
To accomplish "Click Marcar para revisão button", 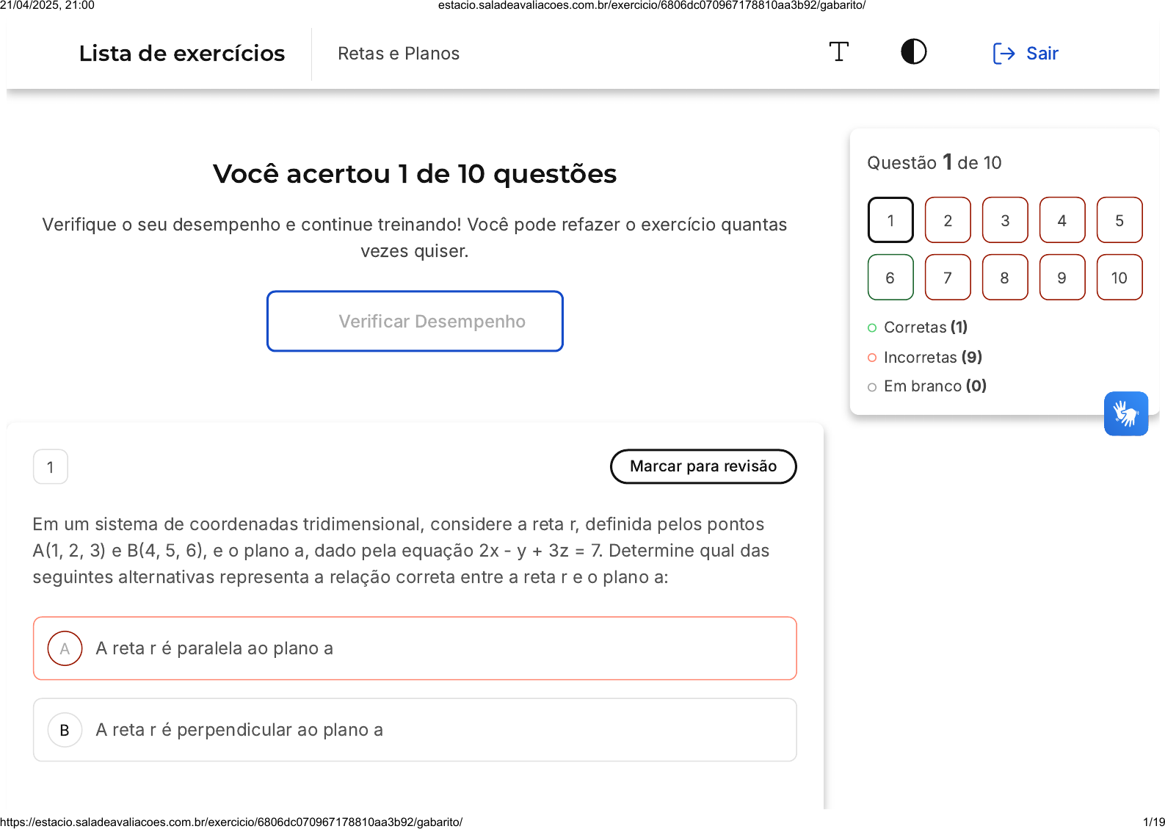I will (703, 466).
